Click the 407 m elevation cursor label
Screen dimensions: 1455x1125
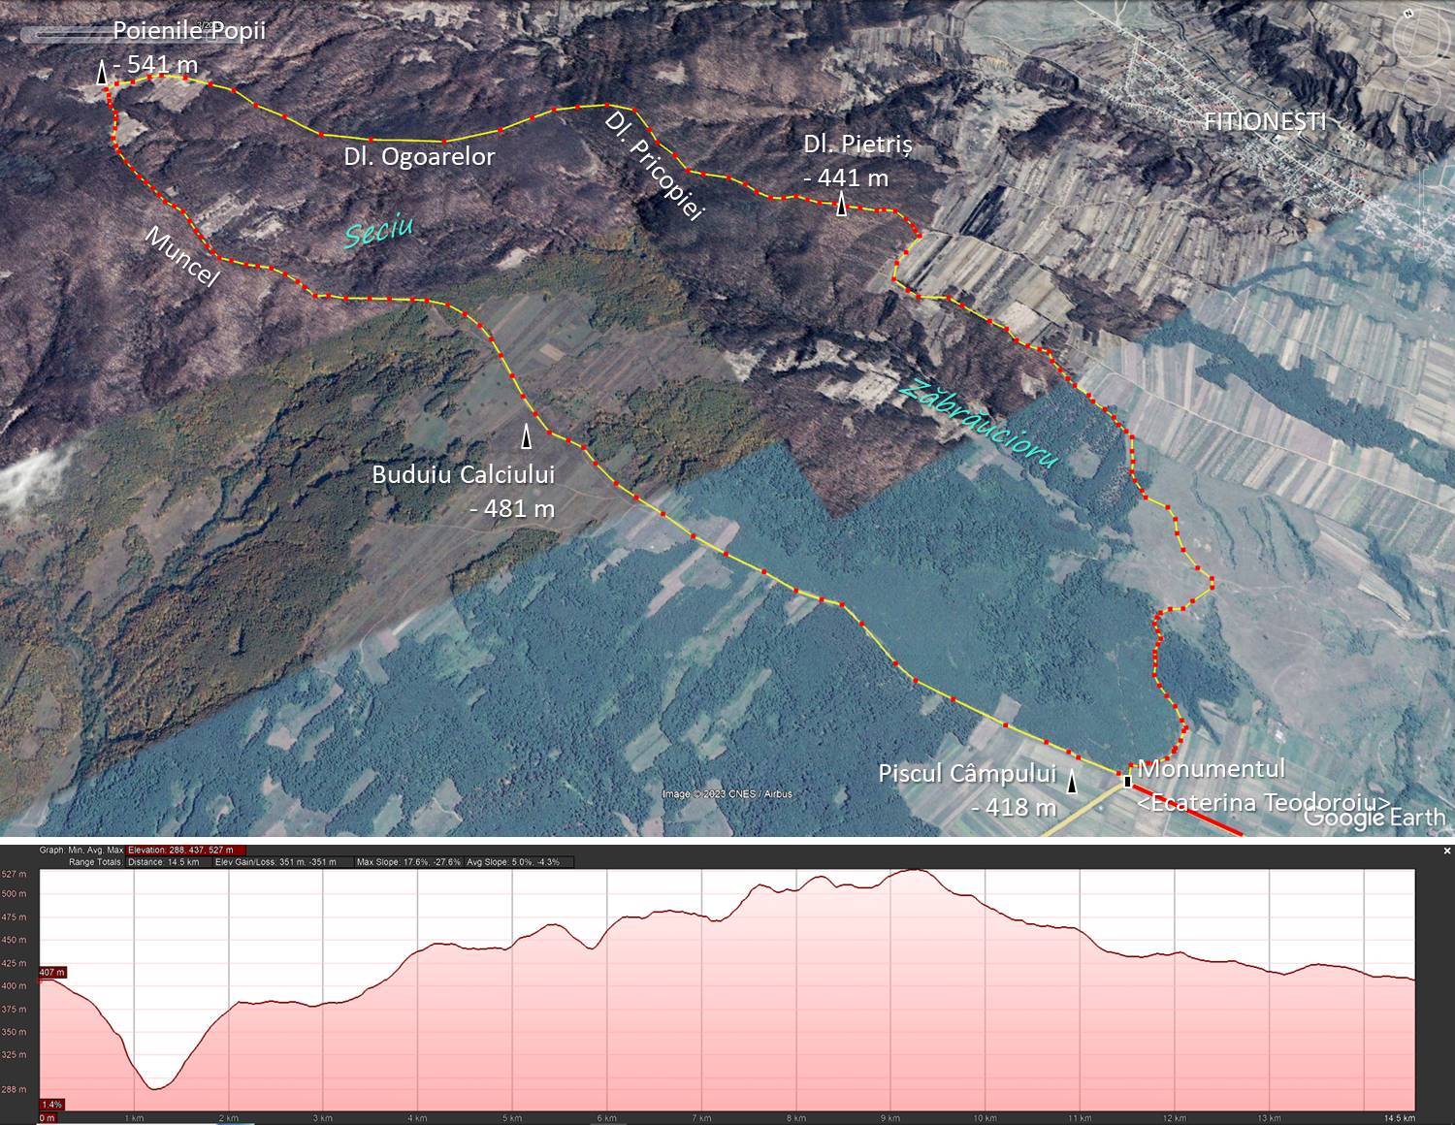(x=52, y=972)
